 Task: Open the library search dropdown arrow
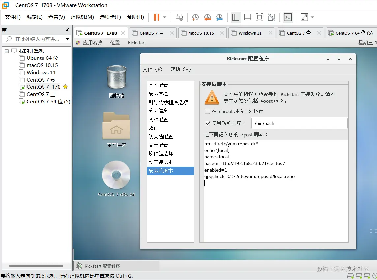[x=67, y=39]
